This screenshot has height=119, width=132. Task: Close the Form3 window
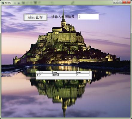(126, 2)
